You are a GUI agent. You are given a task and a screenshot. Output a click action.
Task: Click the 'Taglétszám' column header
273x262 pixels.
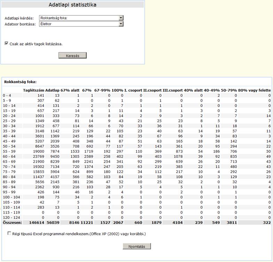(x=33, y=90)
